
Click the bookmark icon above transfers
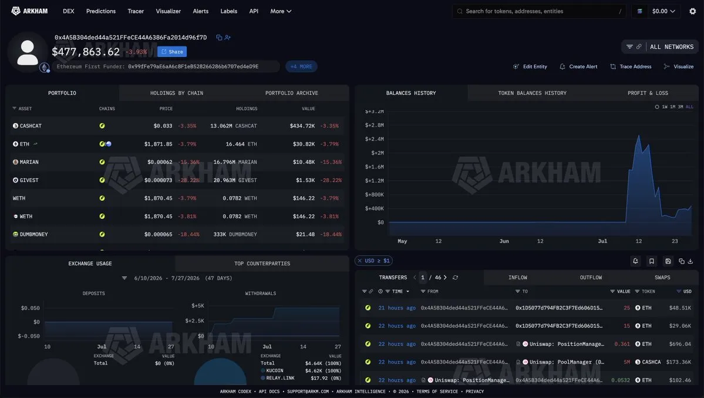652,261
